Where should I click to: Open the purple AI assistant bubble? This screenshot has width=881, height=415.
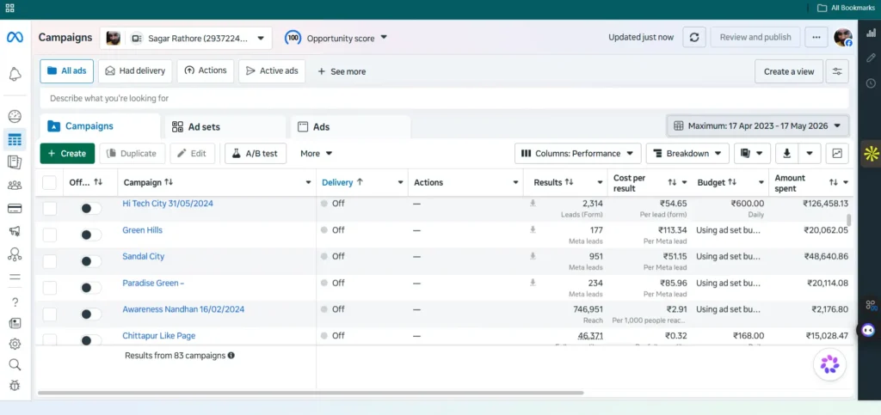coord(829,364)
